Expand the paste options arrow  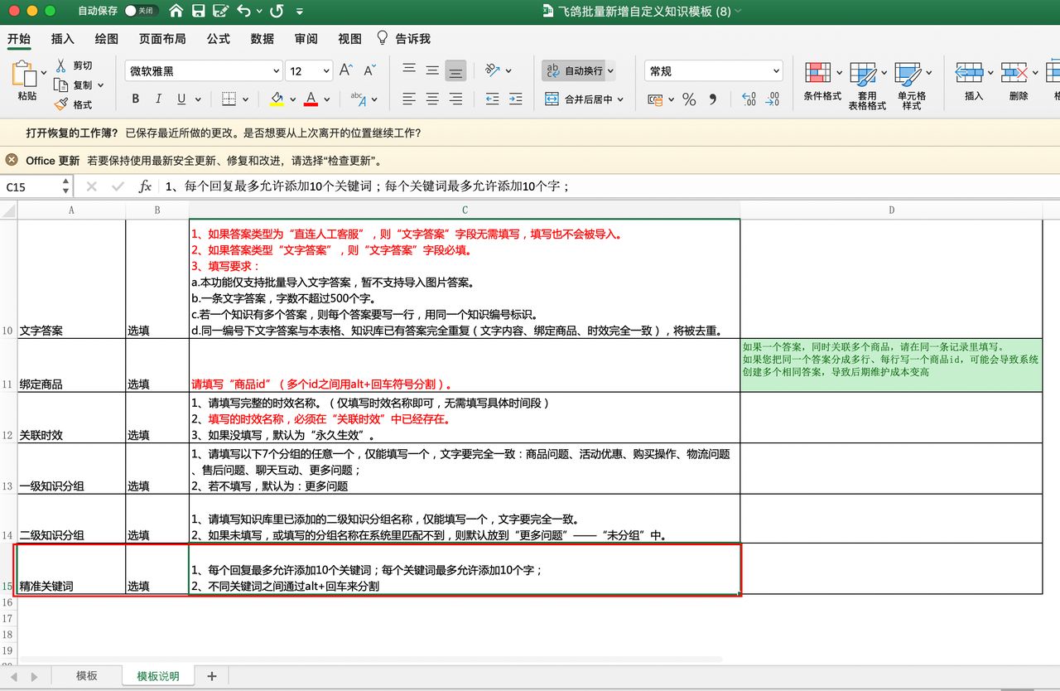[44, 73]
